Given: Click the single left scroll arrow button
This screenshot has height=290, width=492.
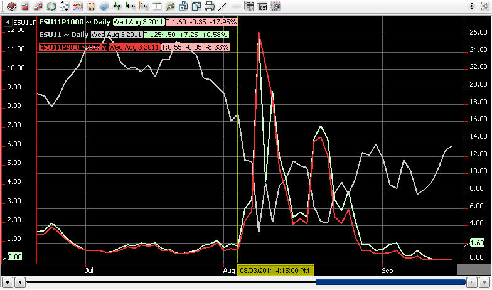Looking at the screenshot, I should pos(20,282).
